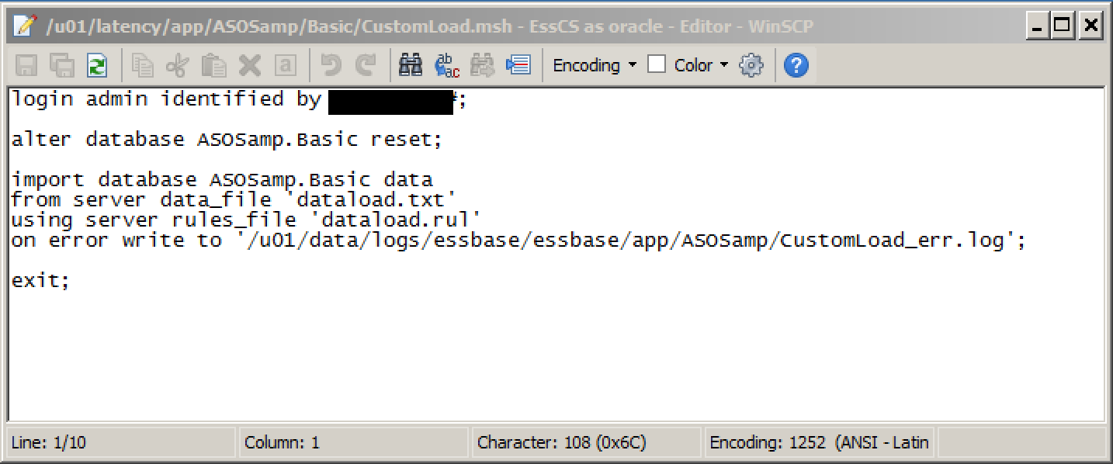The height and width of the screenshot is (464, 1113).
Task: Click the Redo arrow icon
Action: 366,65
